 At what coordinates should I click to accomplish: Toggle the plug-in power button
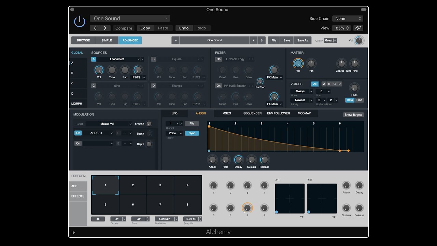80,22
